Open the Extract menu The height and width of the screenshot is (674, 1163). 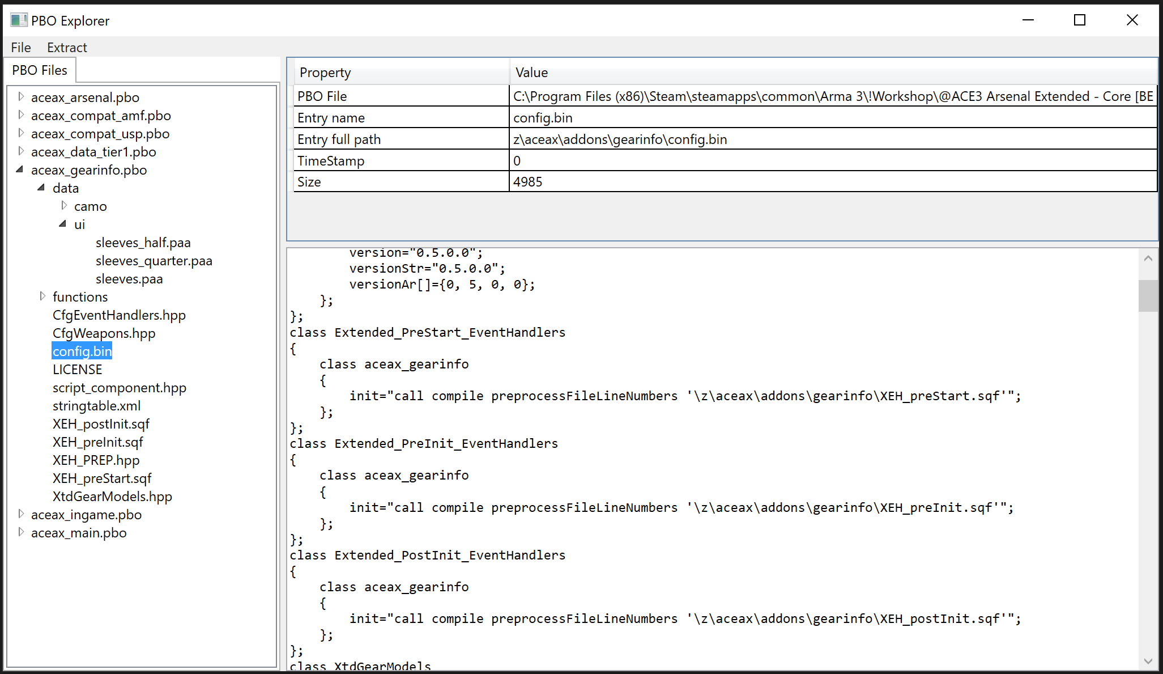[x=67, y=48]
